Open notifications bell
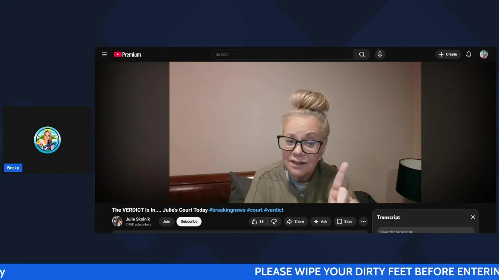This screenshot has width=499, height=280. tap(469, 54)
